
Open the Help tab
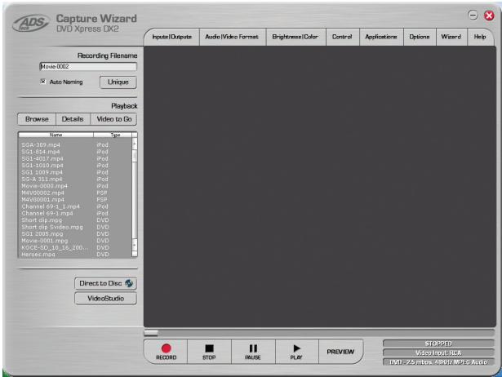coord(480,37)
